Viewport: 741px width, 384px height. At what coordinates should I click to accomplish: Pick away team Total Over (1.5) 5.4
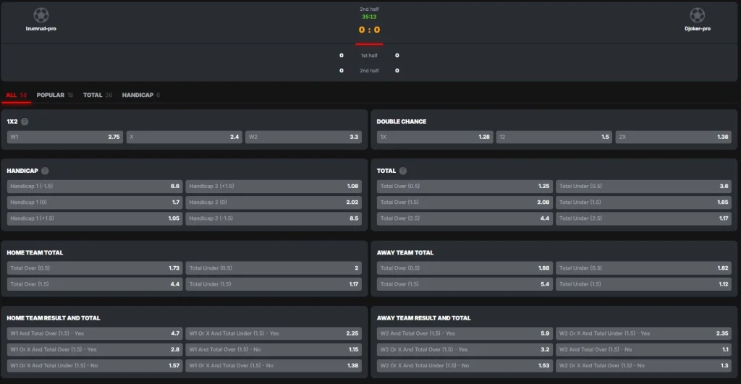click(465, 284)
